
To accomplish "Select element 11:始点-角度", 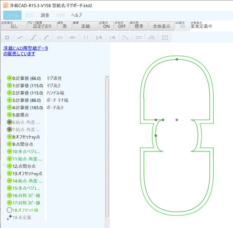I will click(27, 159).
